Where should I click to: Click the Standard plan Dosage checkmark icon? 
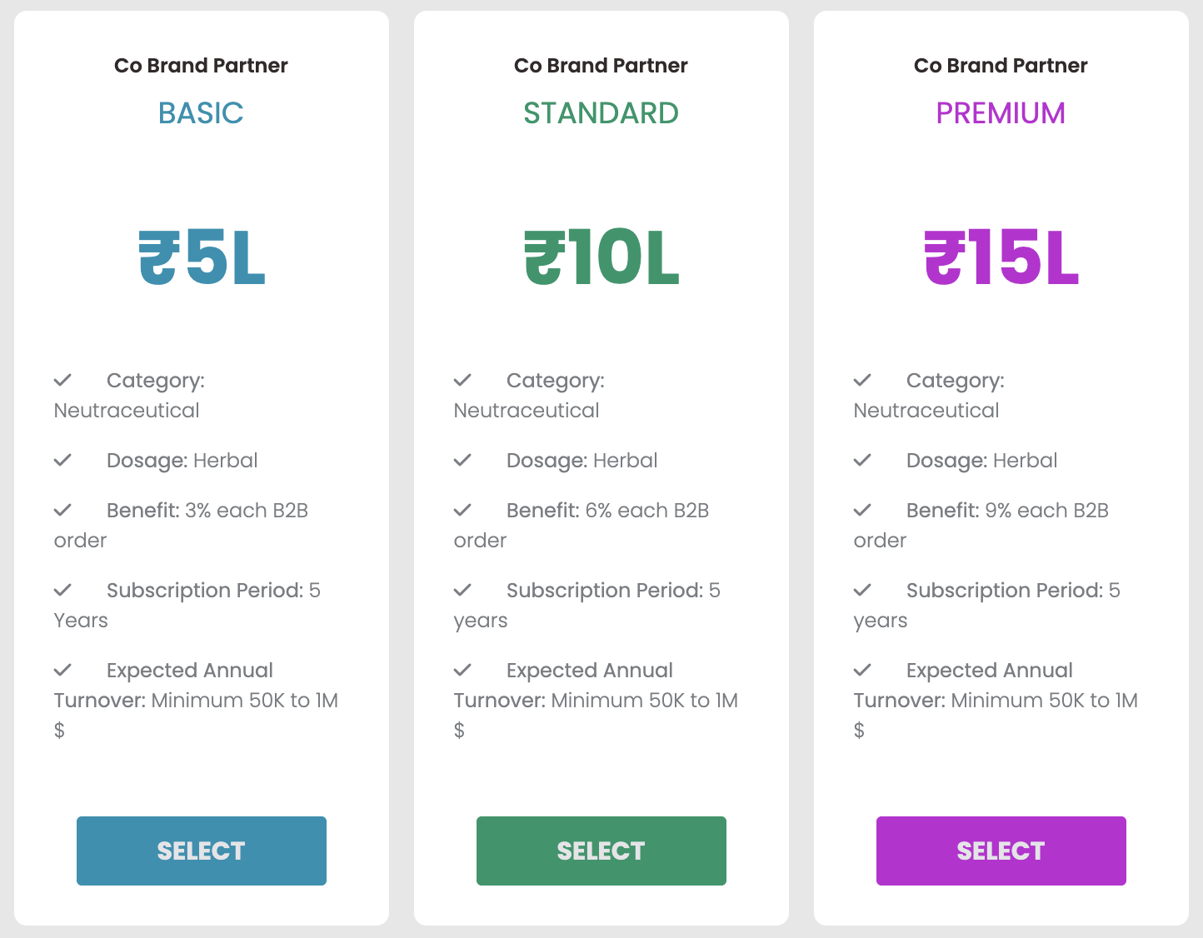[463, 461]
